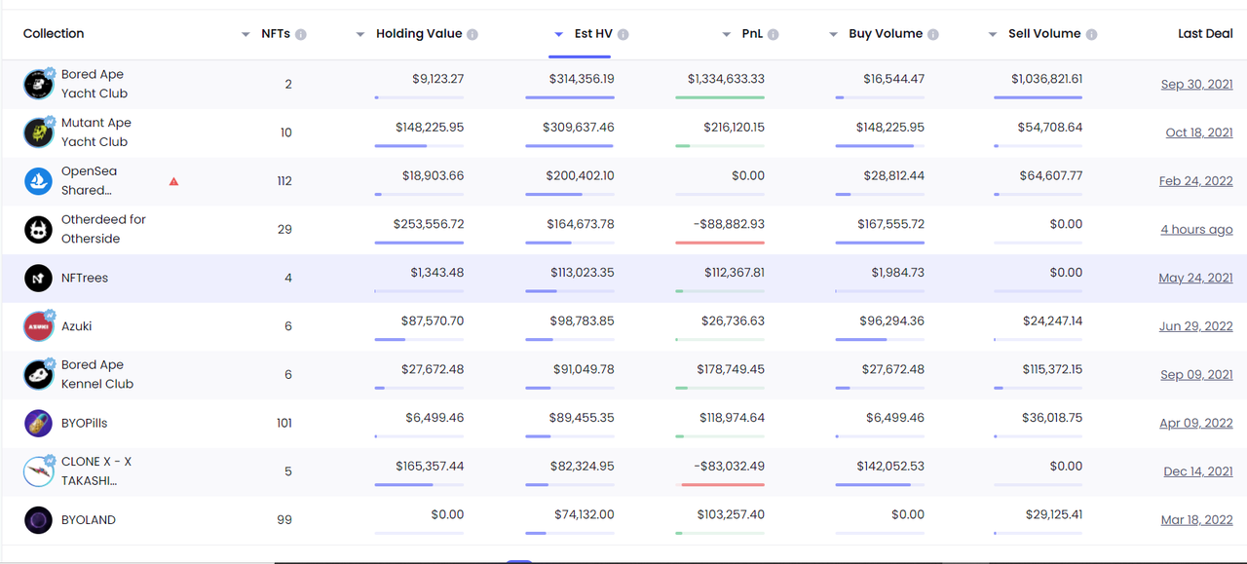Click the CLONE X collection avatar
The image size is (1247, 564).
(x=39, y=471)
